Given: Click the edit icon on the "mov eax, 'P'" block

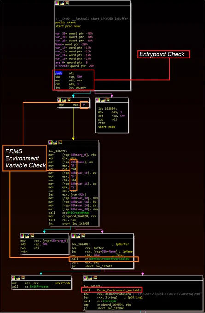Looking at the screenshot, I should (x=64, y=99).
